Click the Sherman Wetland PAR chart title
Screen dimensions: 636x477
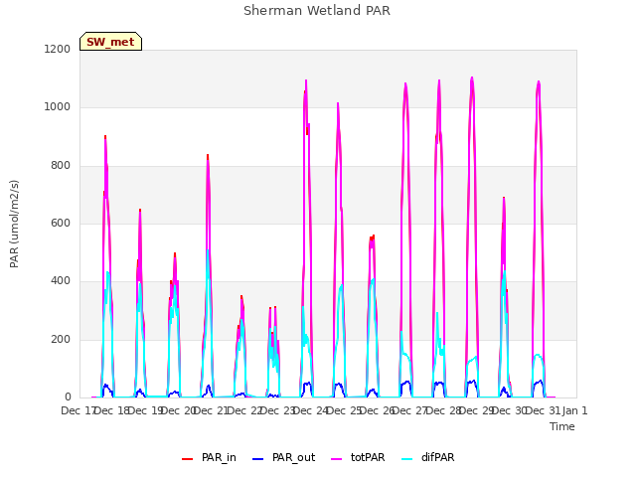[317, 11]
